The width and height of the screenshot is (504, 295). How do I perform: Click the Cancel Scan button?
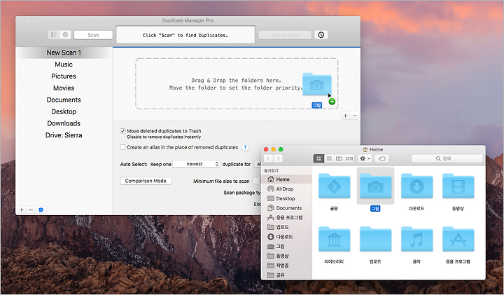point(285,35)
